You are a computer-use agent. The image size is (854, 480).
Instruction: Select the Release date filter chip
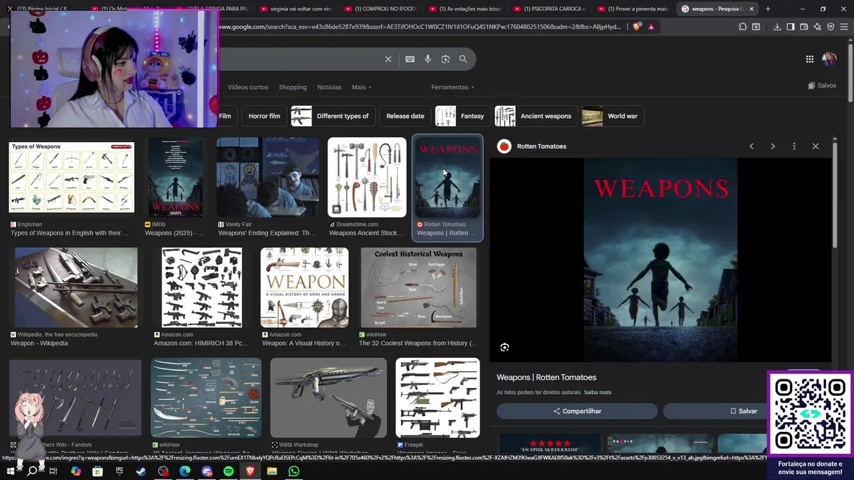point(405,116)
